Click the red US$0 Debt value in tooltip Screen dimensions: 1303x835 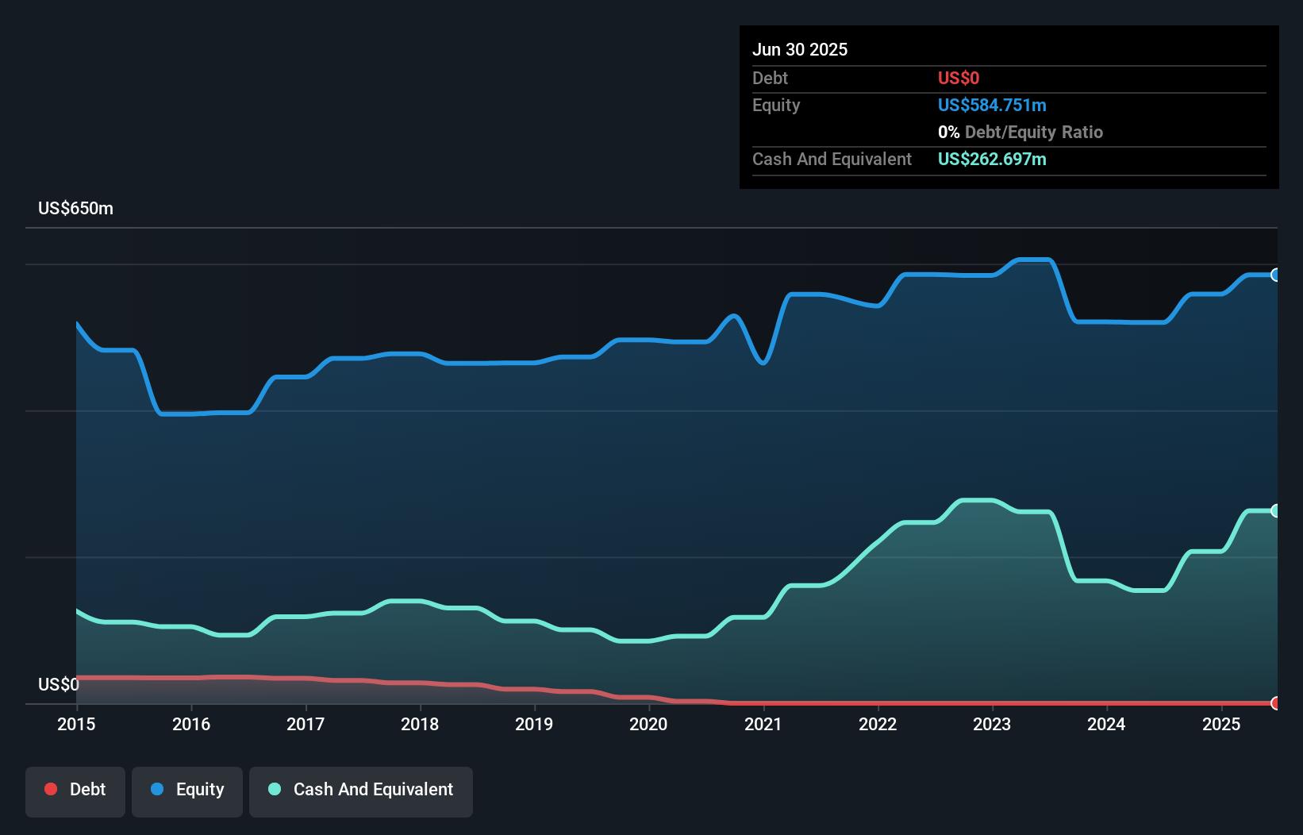[x=959, y=78]
